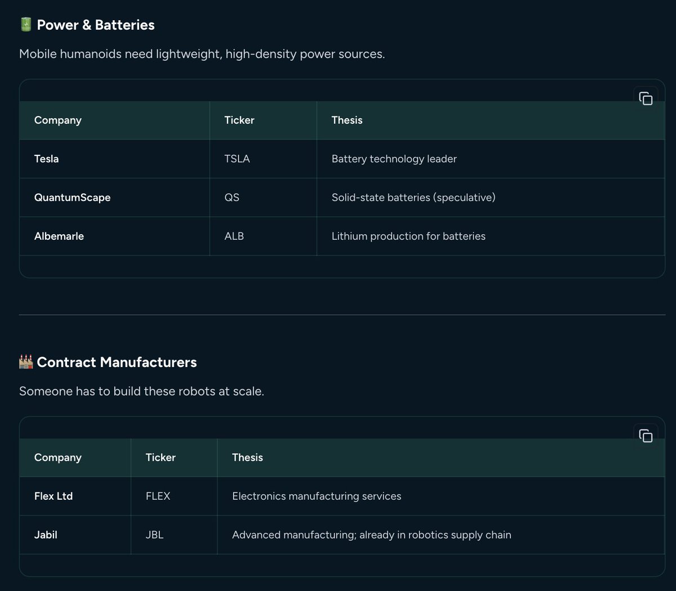Click the Jabil company name
The image size is (676, 591).
(46, 535)
